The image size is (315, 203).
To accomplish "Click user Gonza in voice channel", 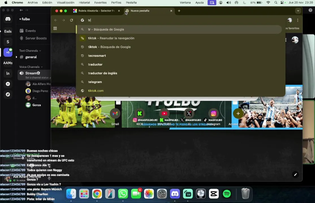I will [x=33, y=105].
